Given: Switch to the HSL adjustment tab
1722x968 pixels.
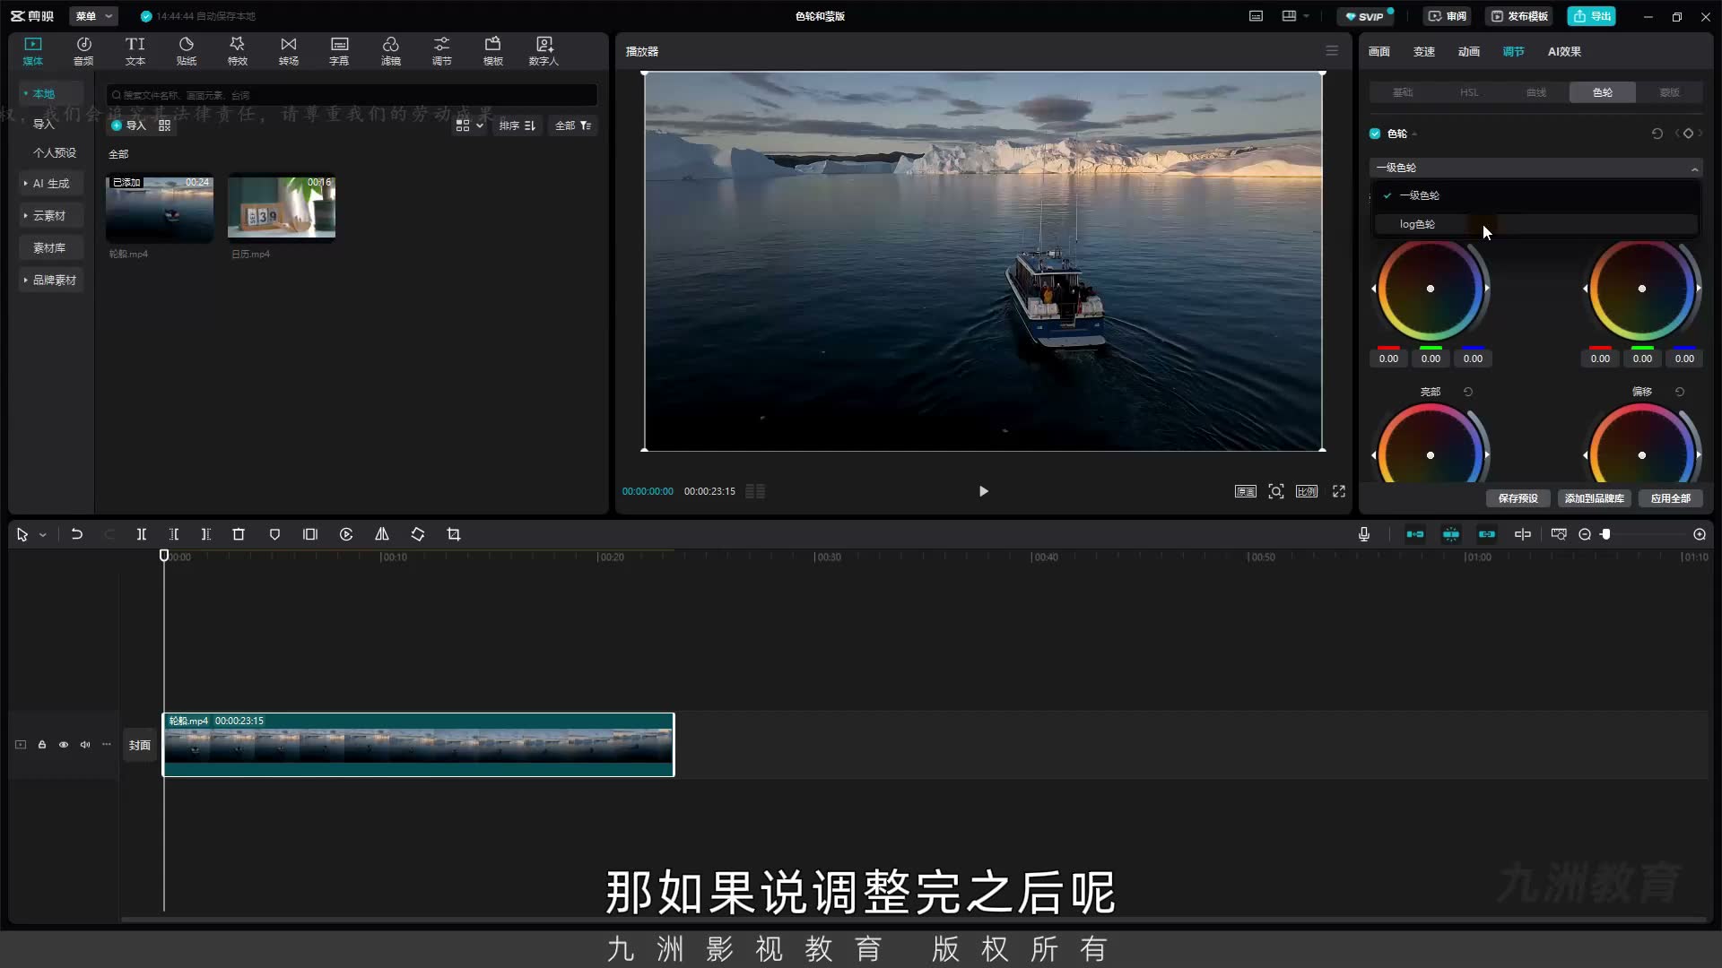Looking at the screenshot, I should pyautogui.click(x=1469, y=92).
